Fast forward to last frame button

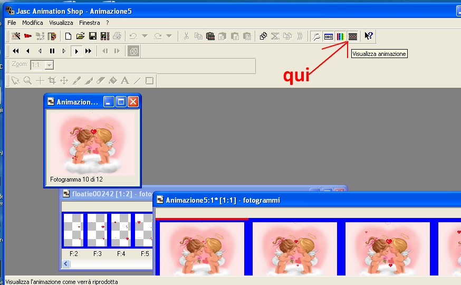pyautogui.click(x=88, y=51)
